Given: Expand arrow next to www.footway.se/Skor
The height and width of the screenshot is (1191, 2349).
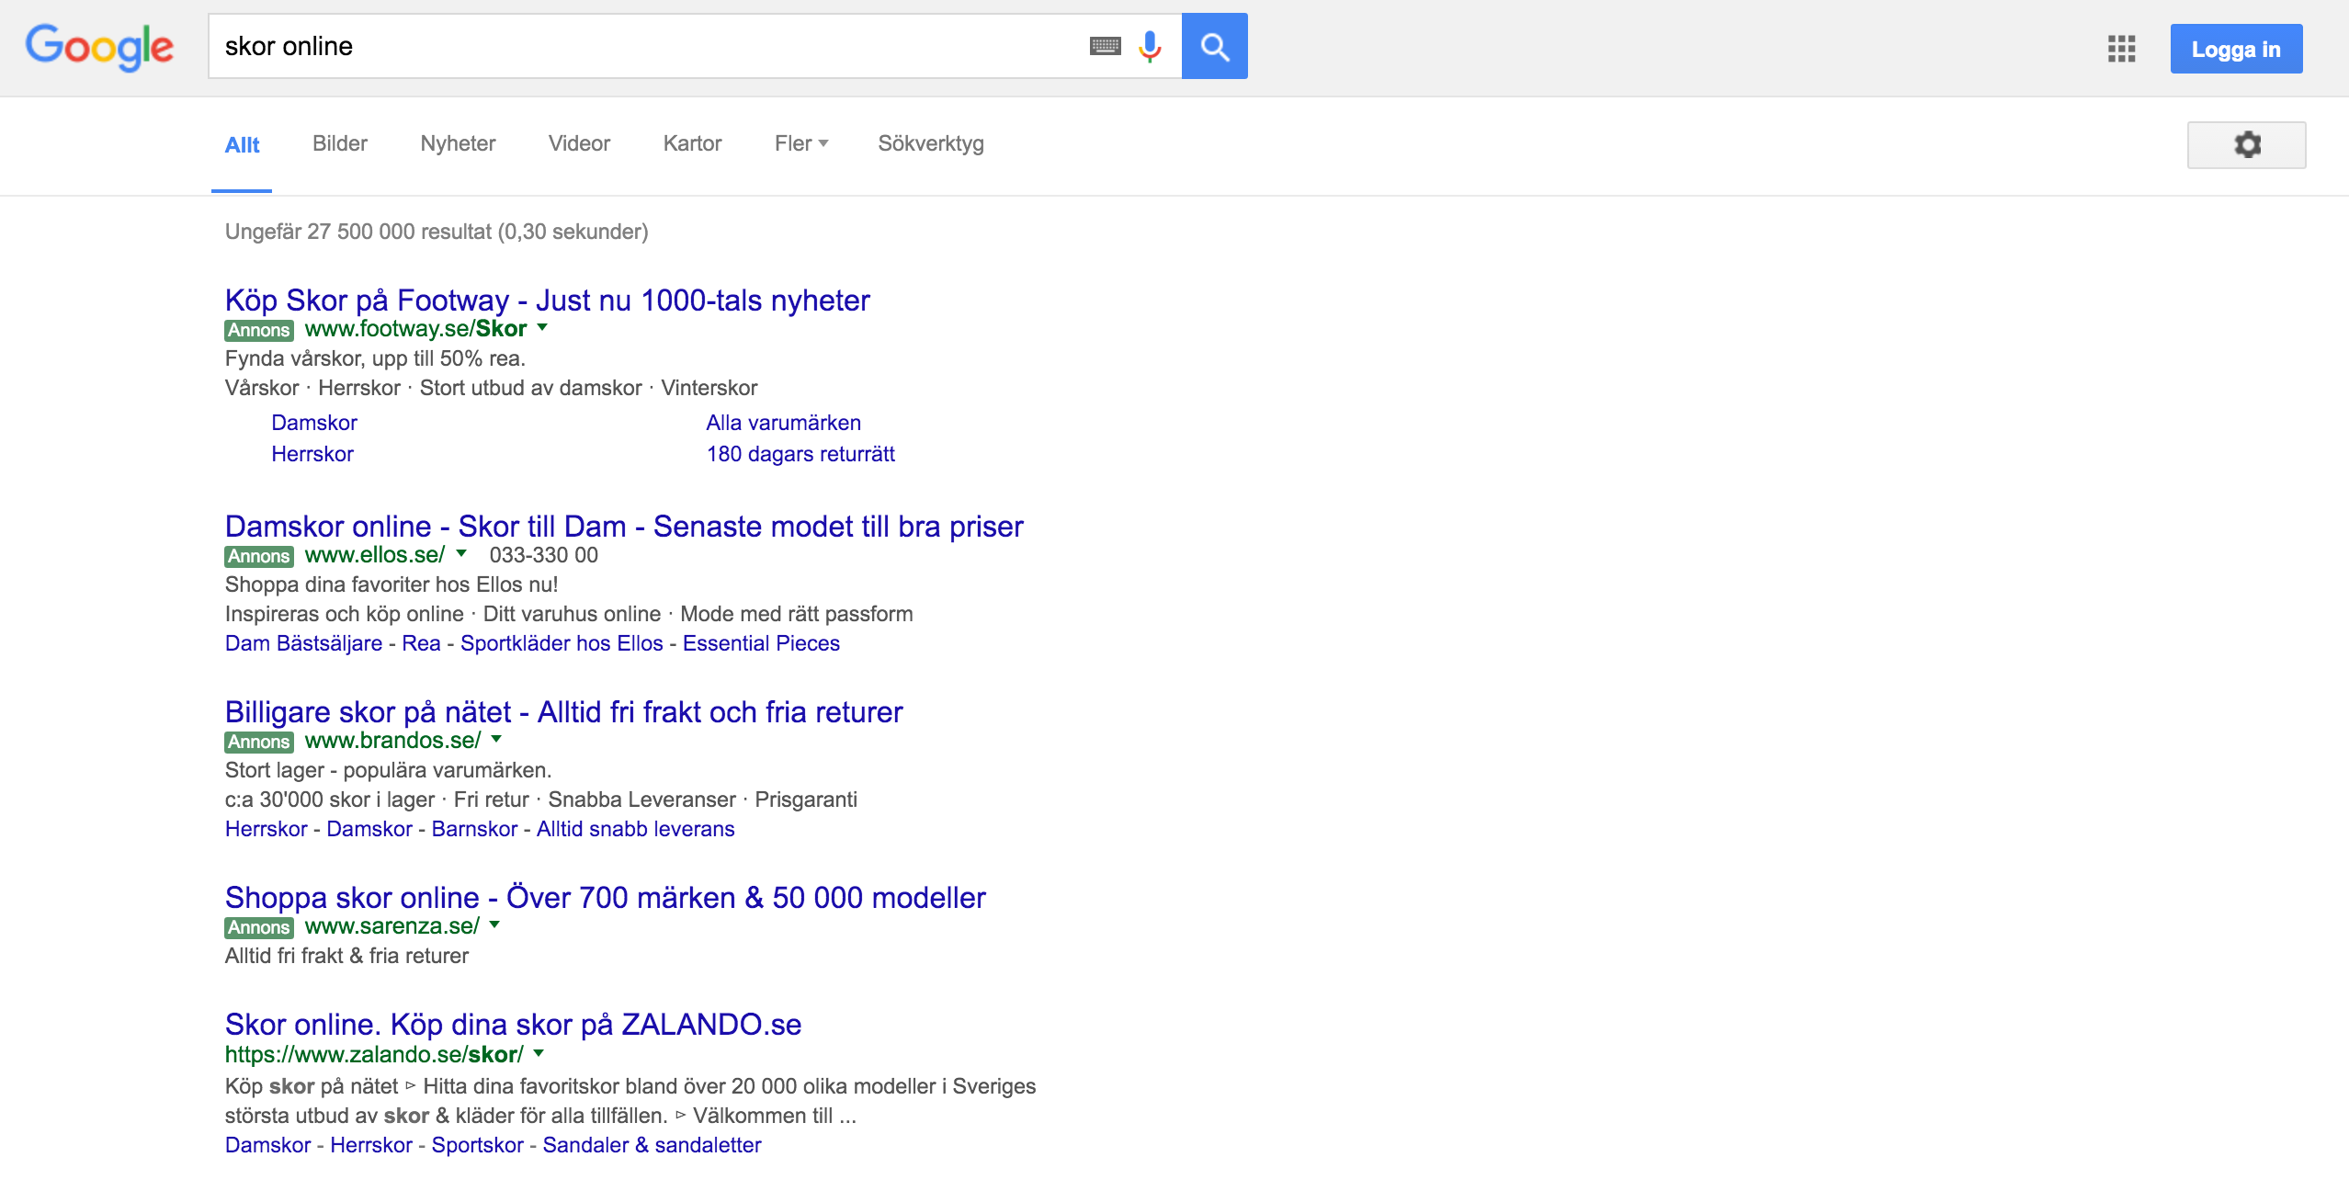Looking at the screenshot, I should 542,327.
